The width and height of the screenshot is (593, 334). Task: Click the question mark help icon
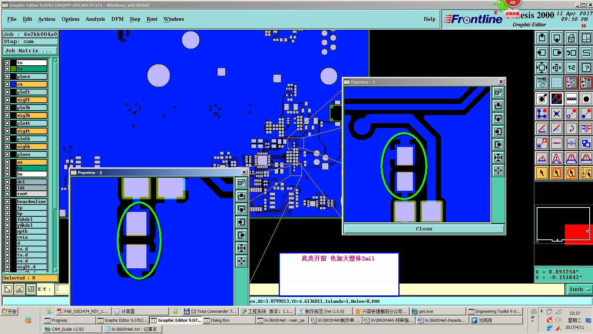(x=586, y=68)
